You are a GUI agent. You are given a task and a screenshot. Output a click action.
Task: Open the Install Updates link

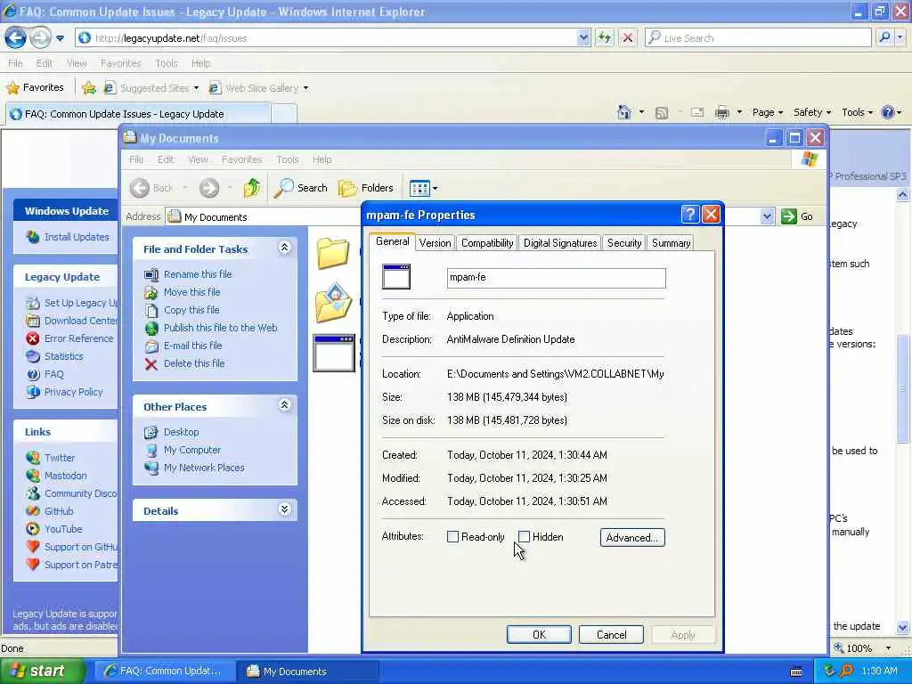pyautogui.click(x=77, y=237)
